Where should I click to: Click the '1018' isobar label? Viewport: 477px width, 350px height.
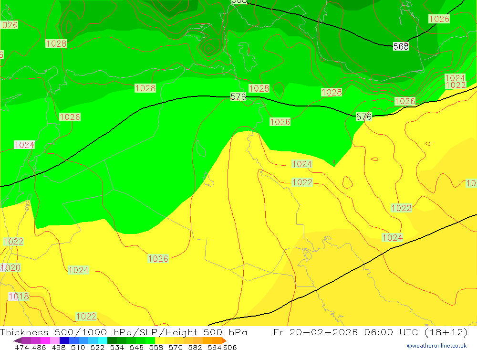click(x=19, y=296)
